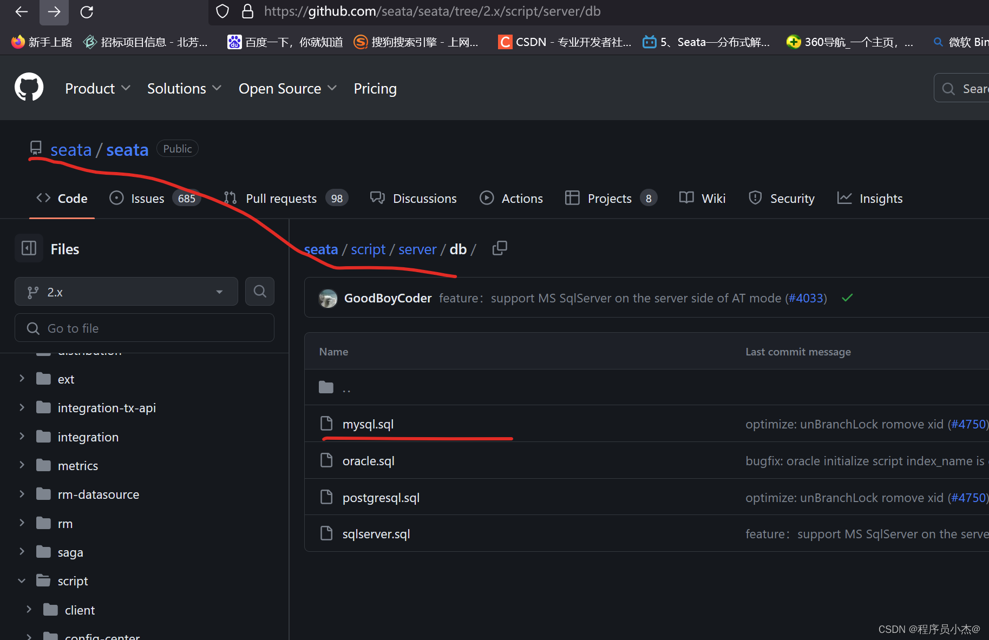This screenshot has height=640, width=989.
Task: Expand the rm folder chevron
Action: [x=22, y=523]
